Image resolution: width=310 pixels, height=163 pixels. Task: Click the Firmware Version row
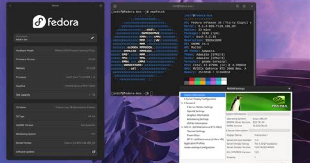55,59
